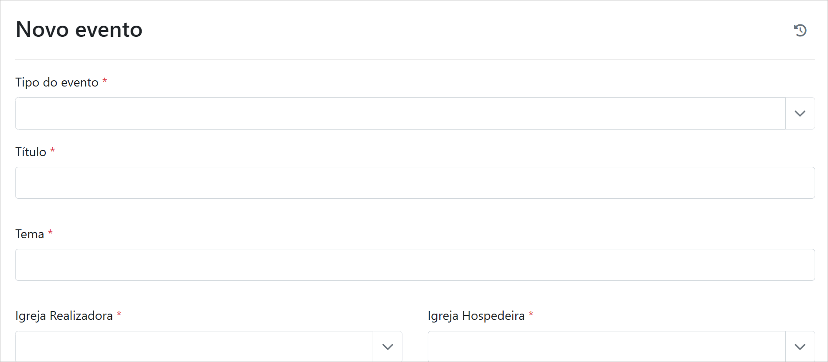The height and width of the screenshot is (362, 828).
Task: Click inside the Tipo do evento combo field
Action: 400,114
